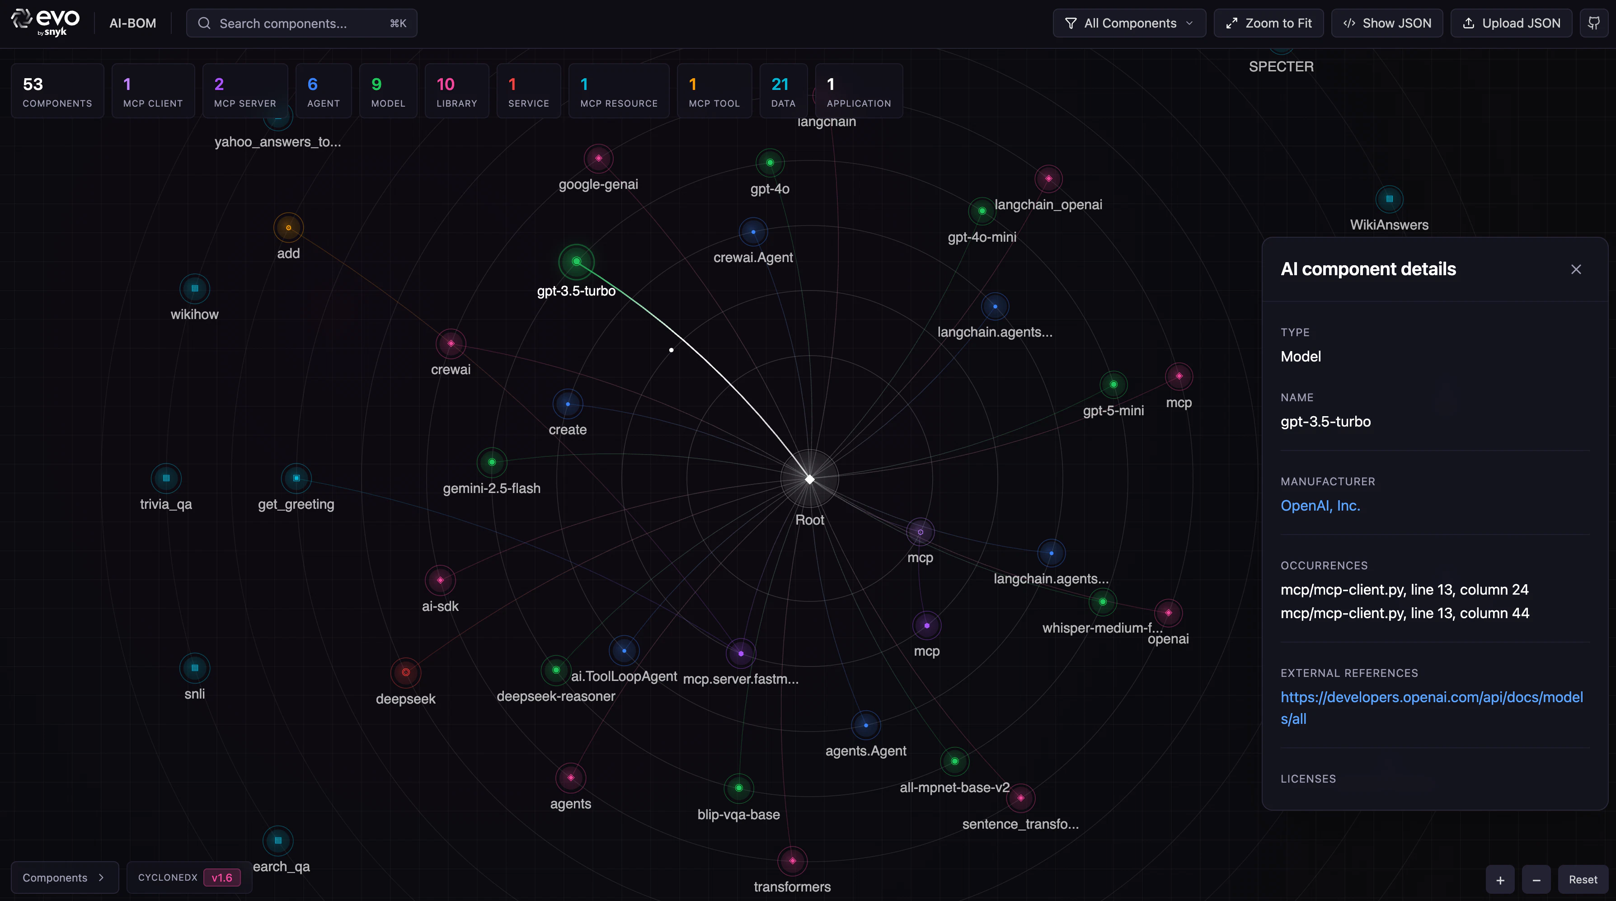The height and width of the screenshot is (901, 1616).
Task: Select the whisper-medium-f... model node
Action: tap(1103, 602)
